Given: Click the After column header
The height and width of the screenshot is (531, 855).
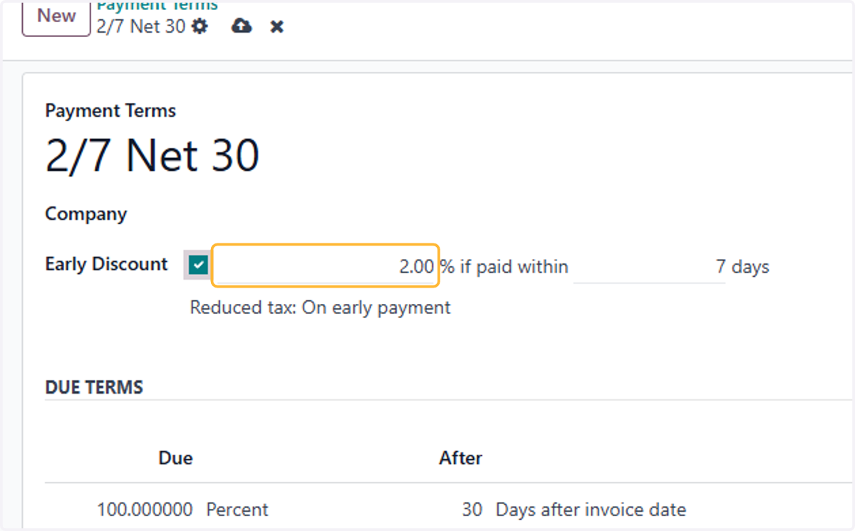Looking at the screenshot, I should (x=460, y=458).
